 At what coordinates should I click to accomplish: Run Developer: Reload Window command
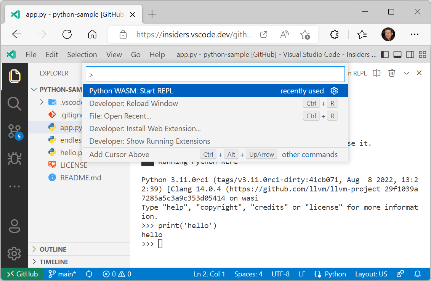pyautogui.click(x=133, y=103)
